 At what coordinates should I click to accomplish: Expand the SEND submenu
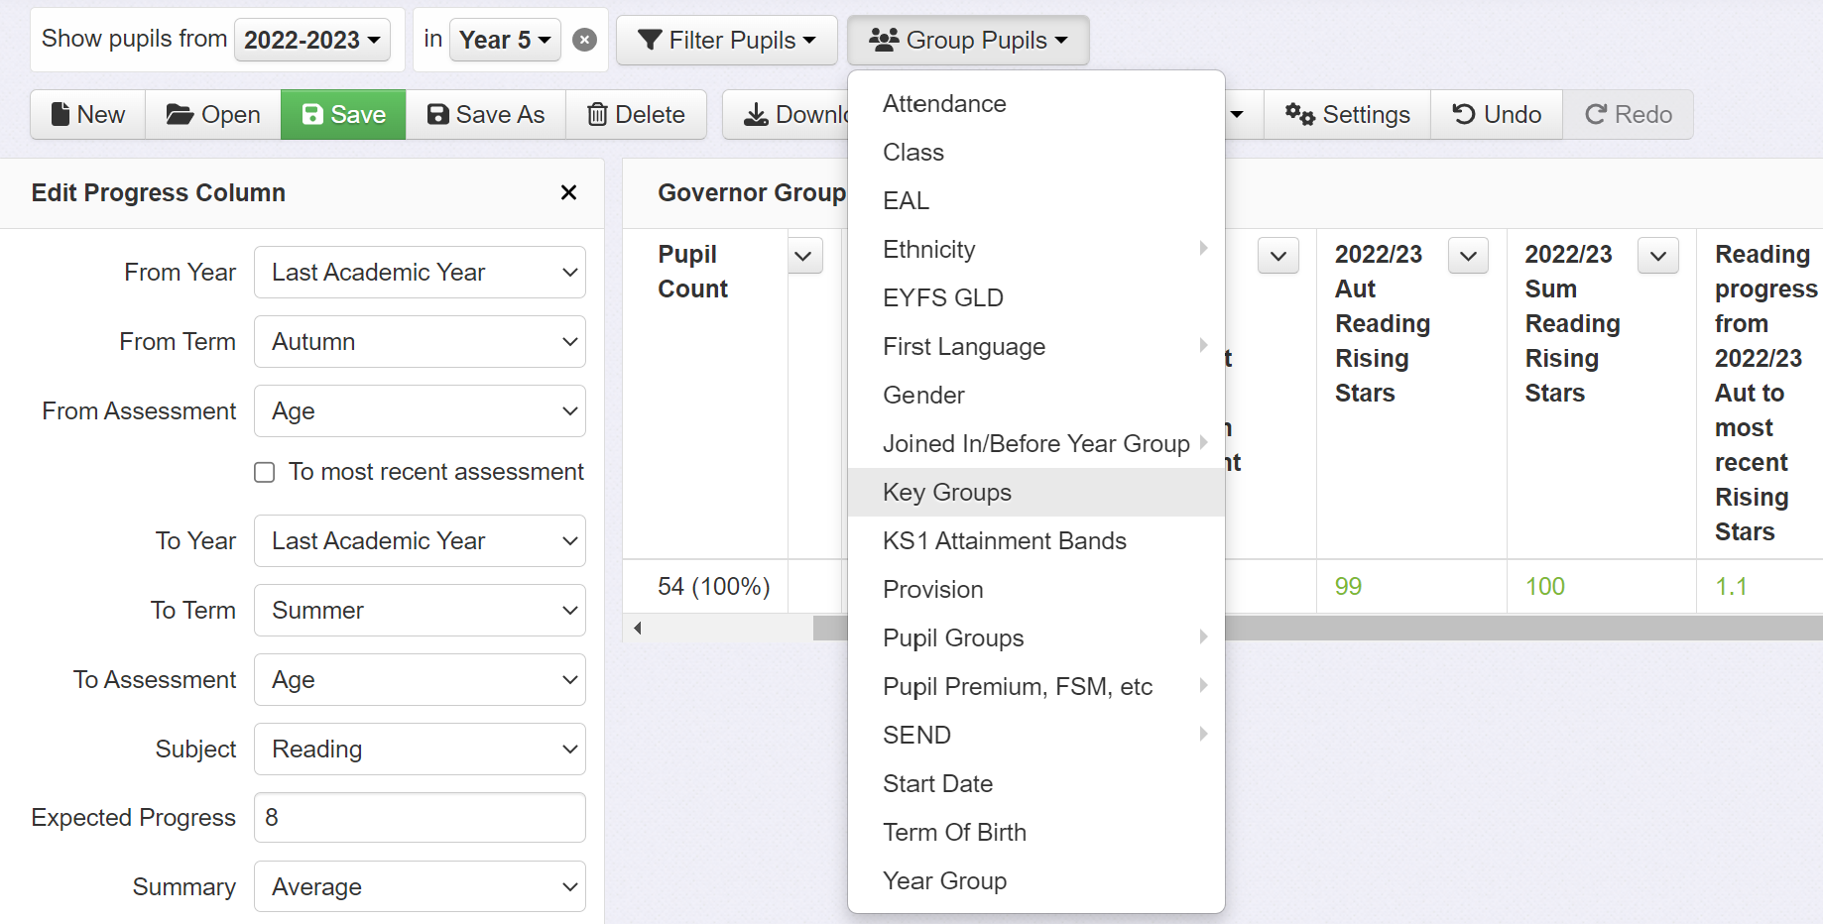click(x=1036, y=736)
